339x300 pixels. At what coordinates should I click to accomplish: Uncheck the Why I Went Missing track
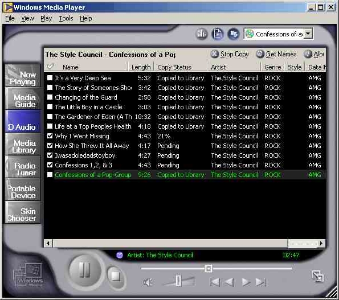(50, 136)
